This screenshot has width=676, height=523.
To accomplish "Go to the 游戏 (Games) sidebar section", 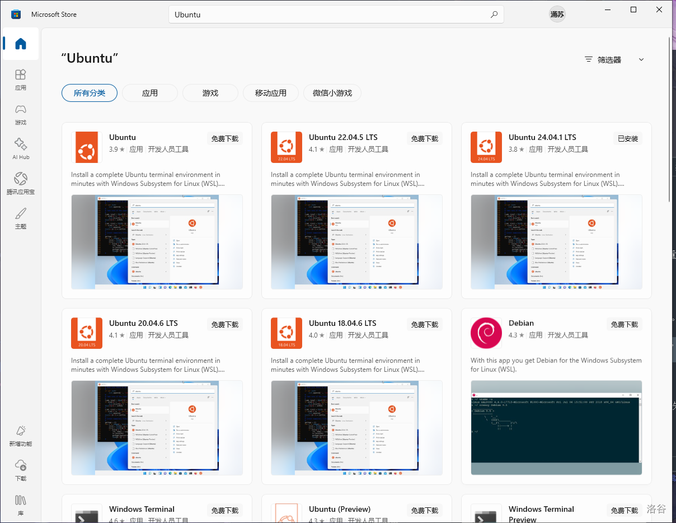I will point(21,114).
